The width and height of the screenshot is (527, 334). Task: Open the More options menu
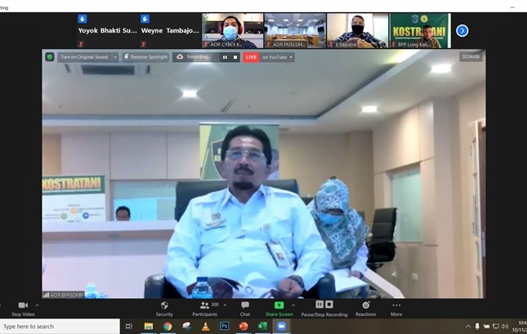396,309
